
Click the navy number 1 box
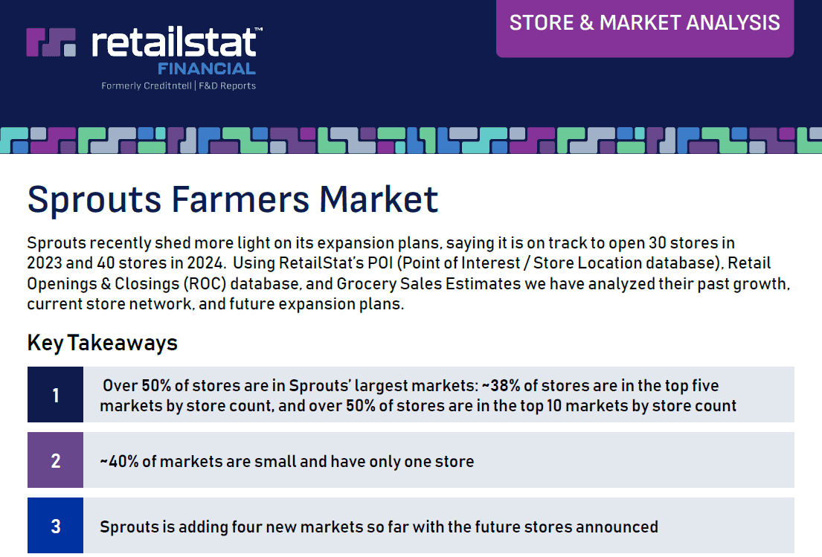(x=55, y=395)
